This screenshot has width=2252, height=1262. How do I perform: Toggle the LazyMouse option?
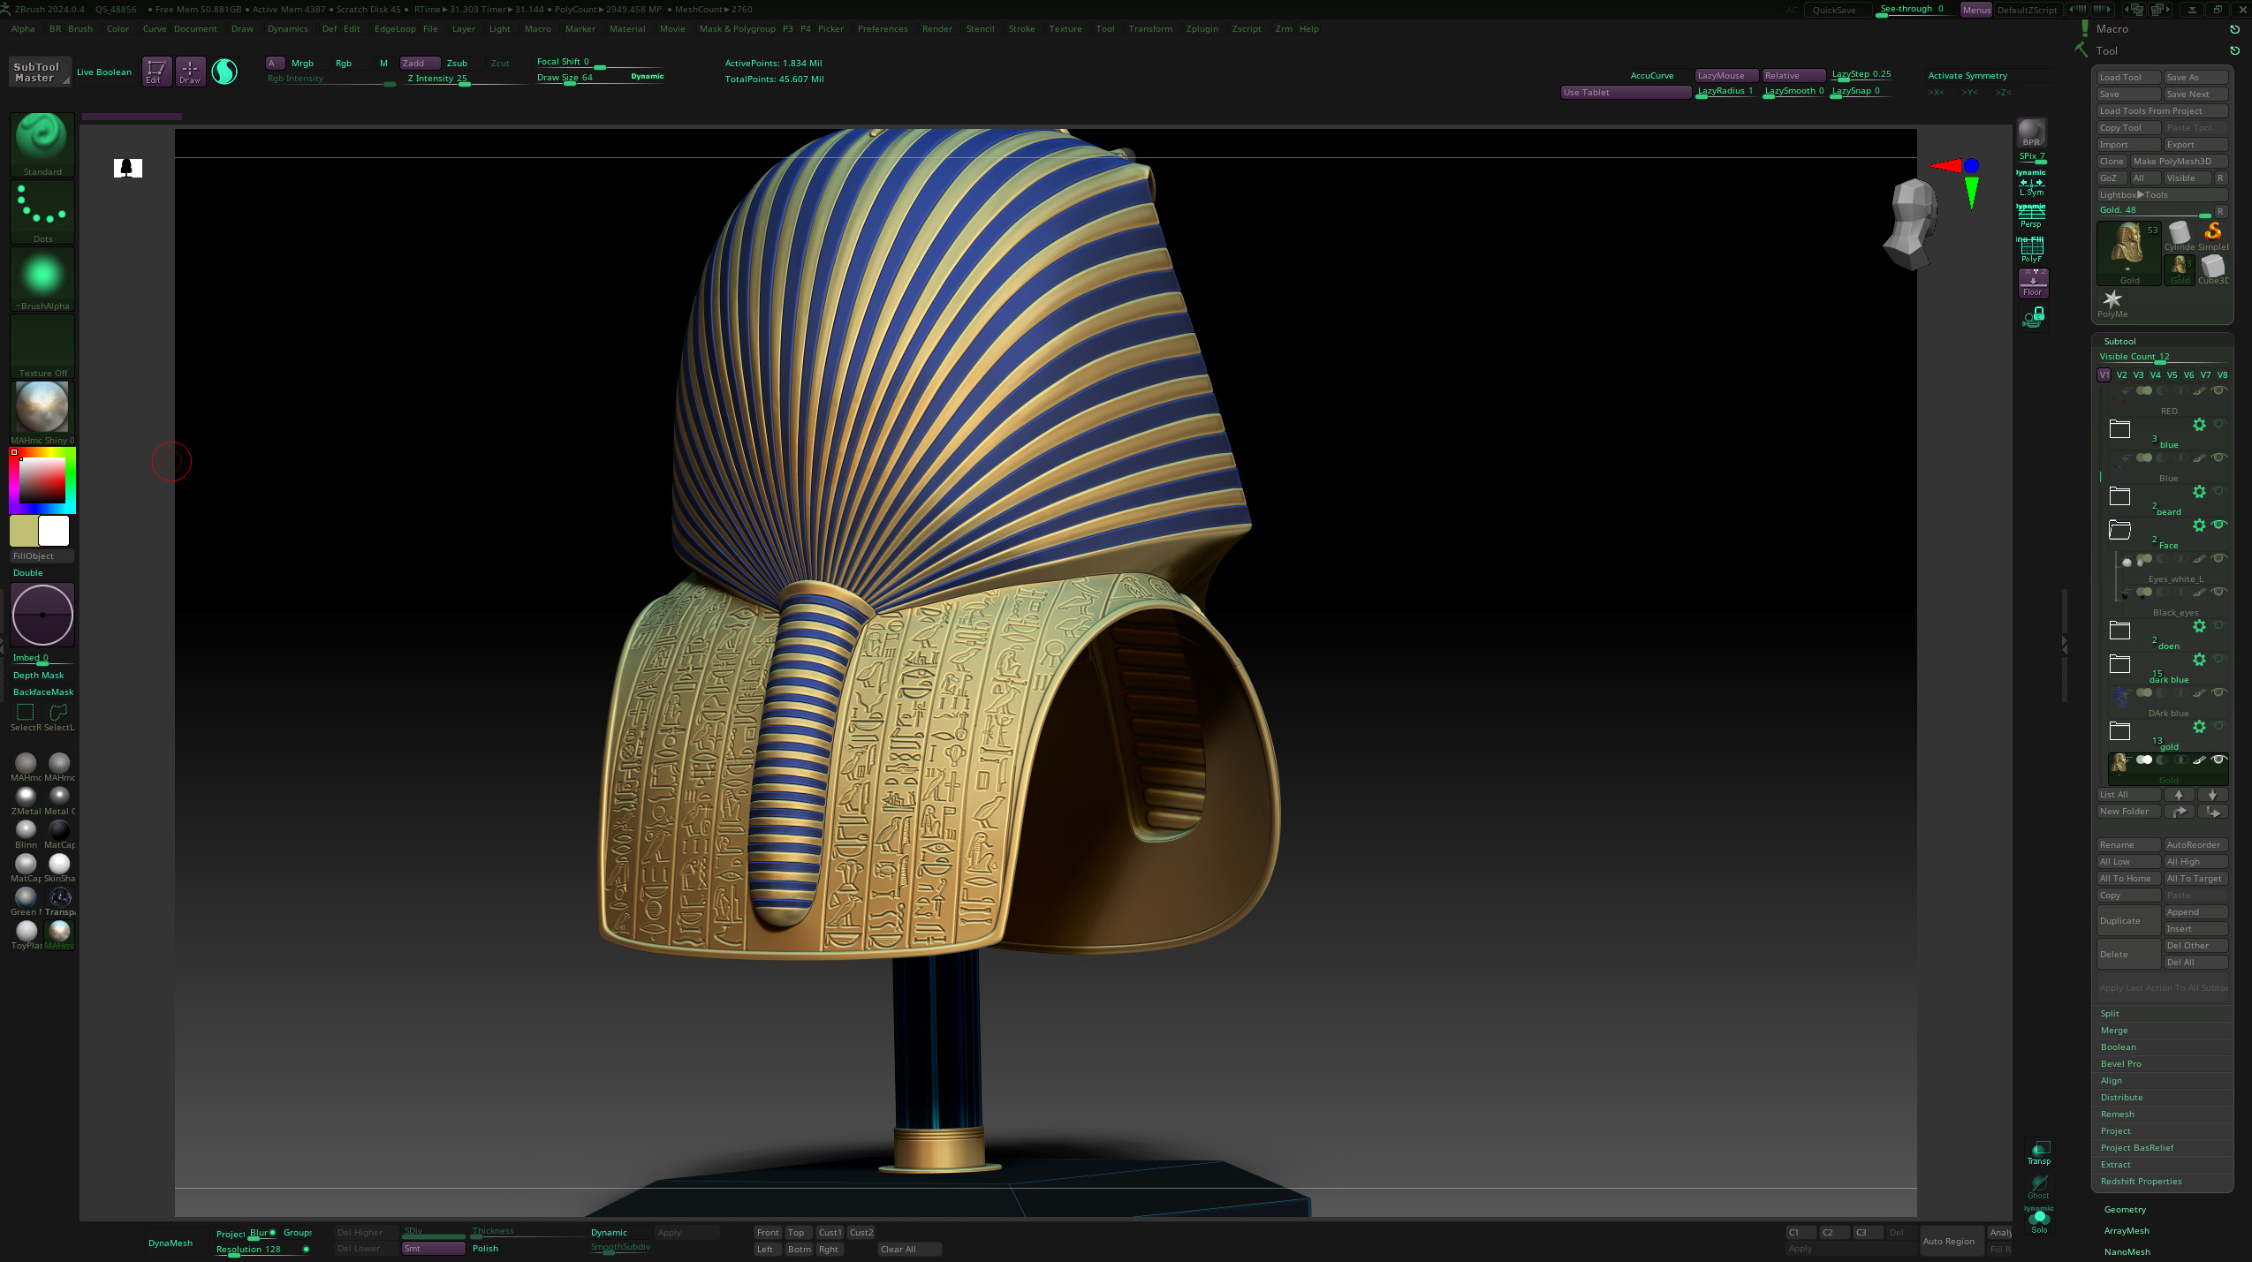tap(1726, 76)
